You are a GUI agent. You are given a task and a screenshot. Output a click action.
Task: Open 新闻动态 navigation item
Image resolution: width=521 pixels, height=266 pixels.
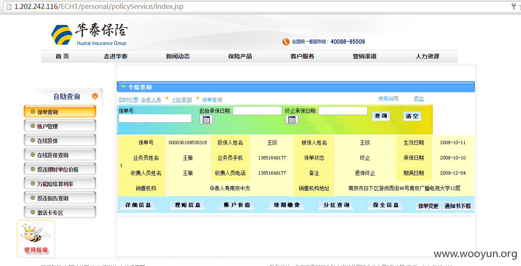(178, 56)
